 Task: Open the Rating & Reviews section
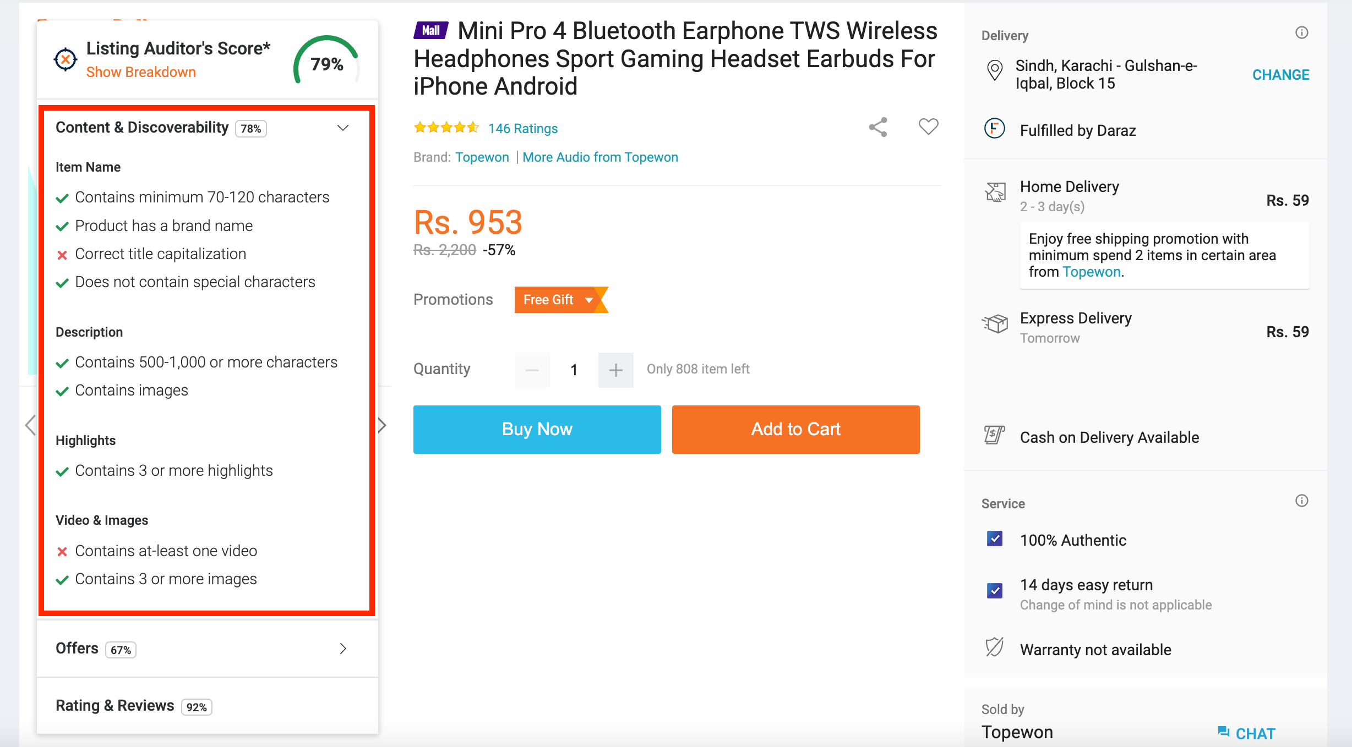[208, 706]
